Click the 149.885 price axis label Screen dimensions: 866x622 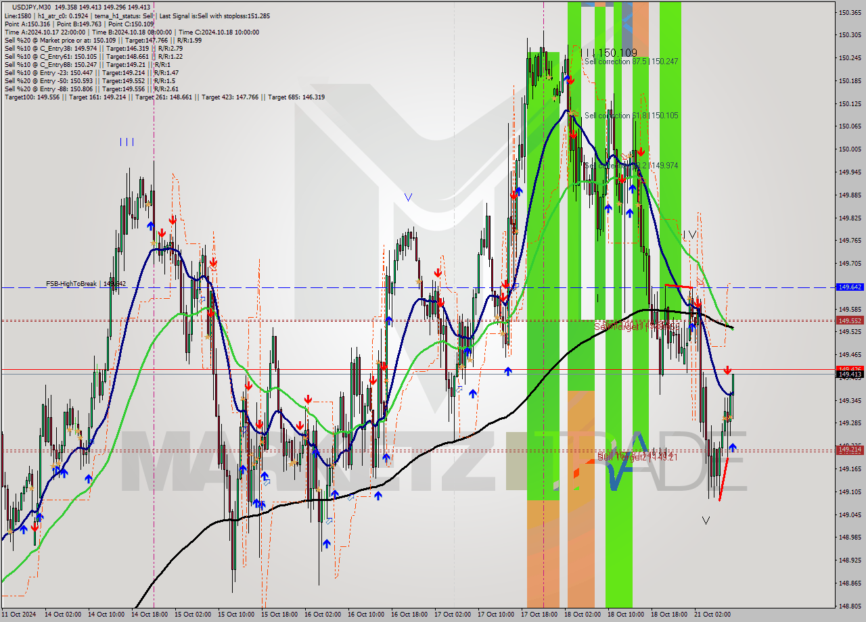point(850,195)
